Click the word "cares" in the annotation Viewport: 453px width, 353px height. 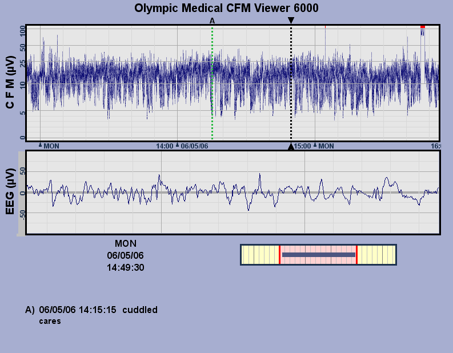[50, 321]
